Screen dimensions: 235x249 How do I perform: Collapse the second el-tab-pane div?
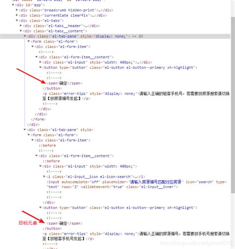click(25, 130)
